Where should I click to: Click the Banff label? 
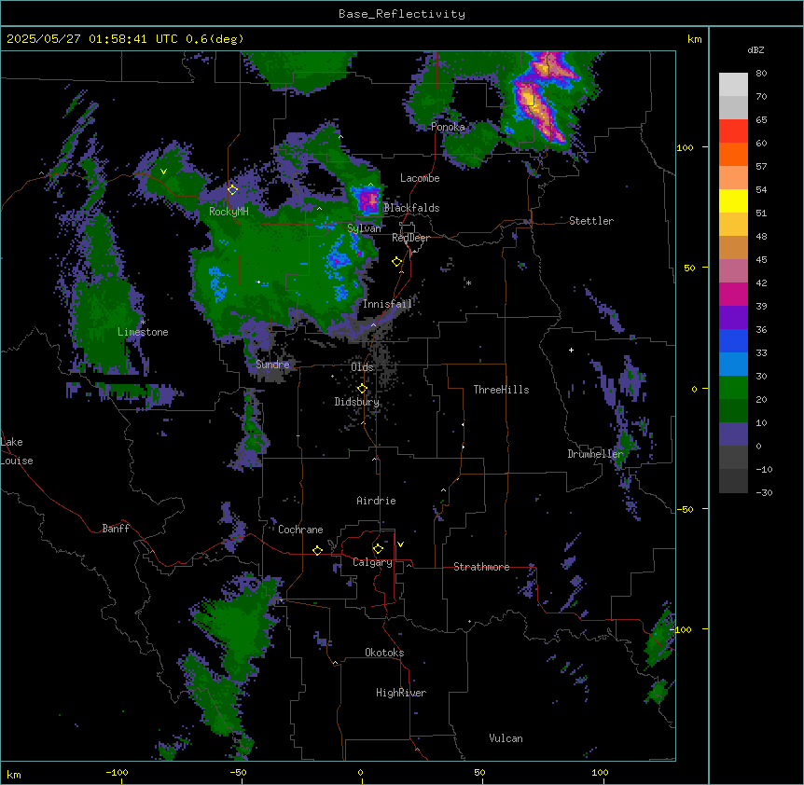(x=116, y=529)
